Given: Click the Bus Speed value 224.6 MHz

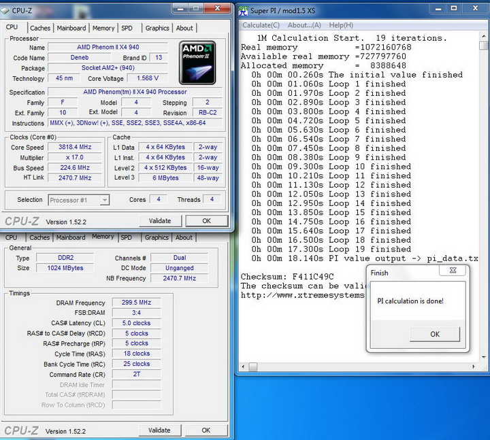Looking at the screenshot, I should click(x=75, y=168).
